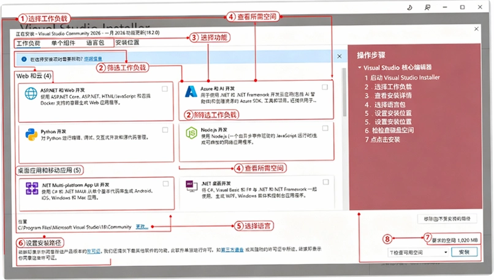
Task: Open the 语言包 tab
Action: 95,42
